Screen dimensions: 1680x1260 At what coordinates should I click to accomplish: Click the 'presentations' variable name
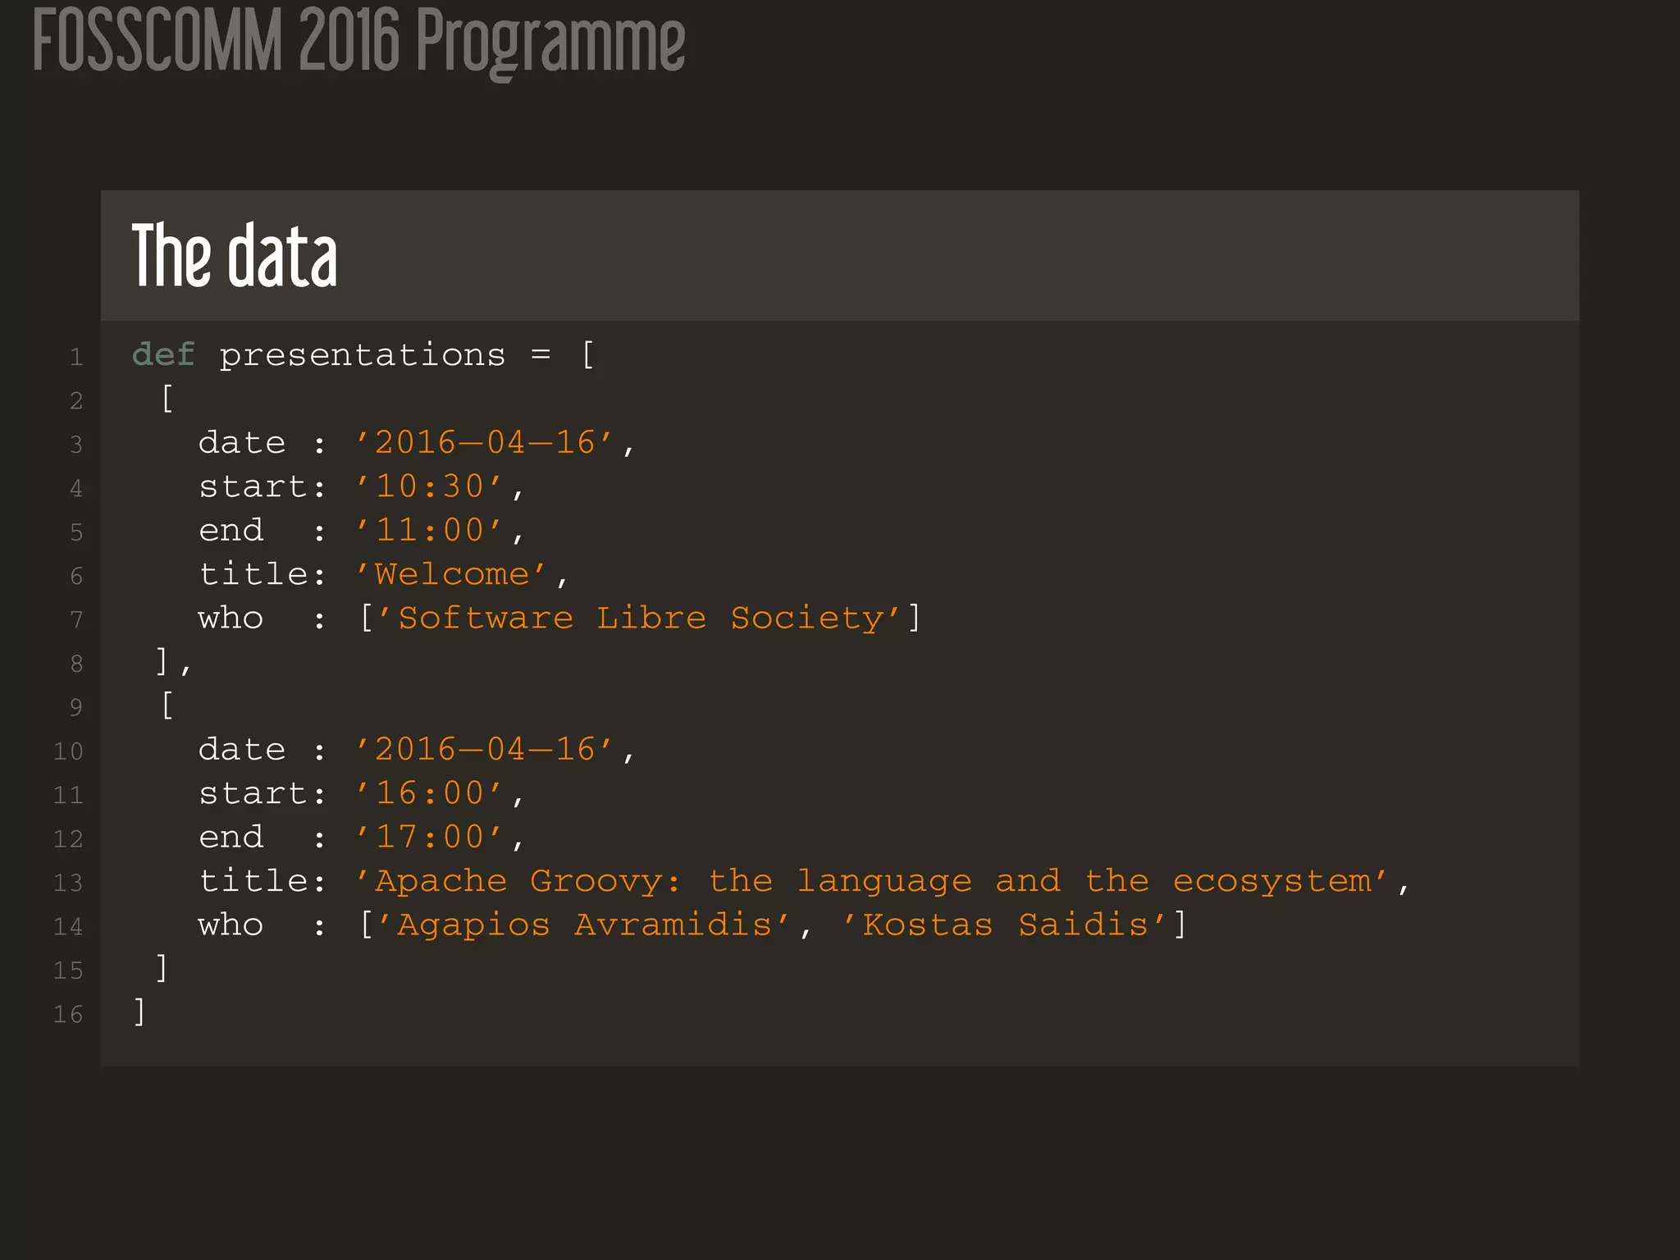363,356
